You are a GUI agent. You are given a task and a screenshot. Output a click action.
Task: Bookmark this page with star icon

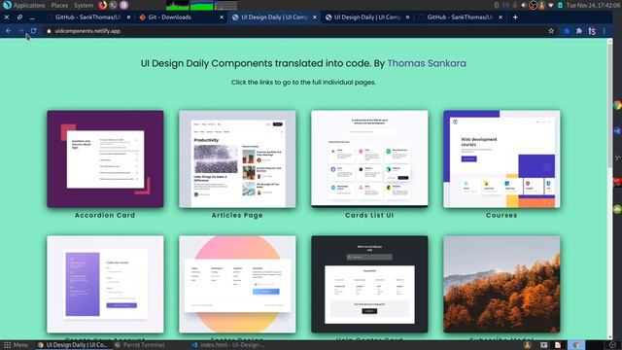(551, 31)
